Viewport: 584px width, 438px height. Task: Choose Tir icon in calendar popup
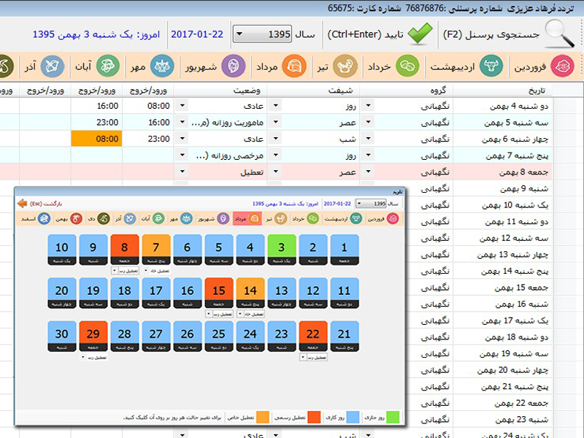click(280, 218)
